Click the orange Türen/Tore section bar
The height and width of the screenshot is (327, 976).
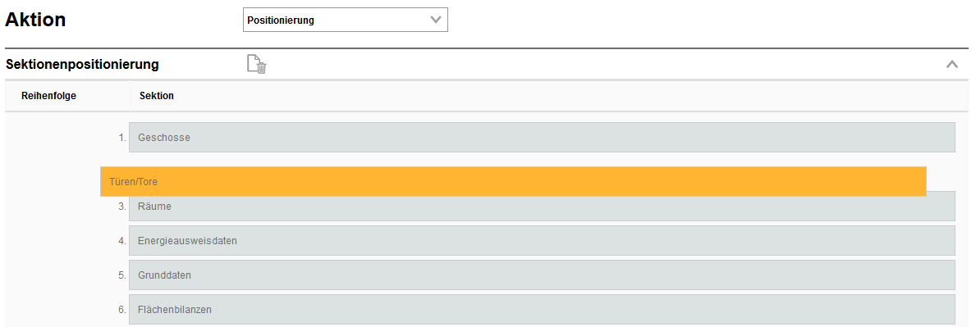coord(513,181)
